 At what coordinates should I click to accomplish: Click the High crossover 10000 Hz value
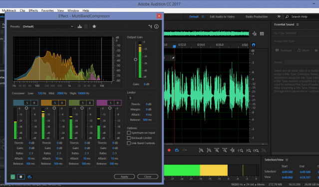(x=83, y=93)
